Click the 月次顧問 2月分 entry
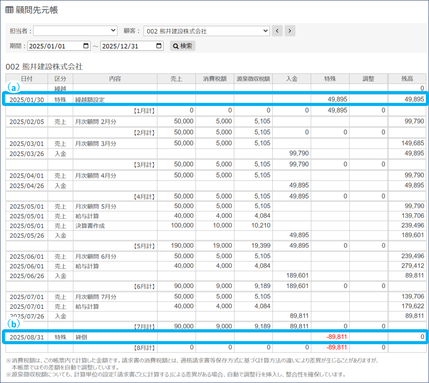This screenshot has height=383, width=429. tap(95, 121)
